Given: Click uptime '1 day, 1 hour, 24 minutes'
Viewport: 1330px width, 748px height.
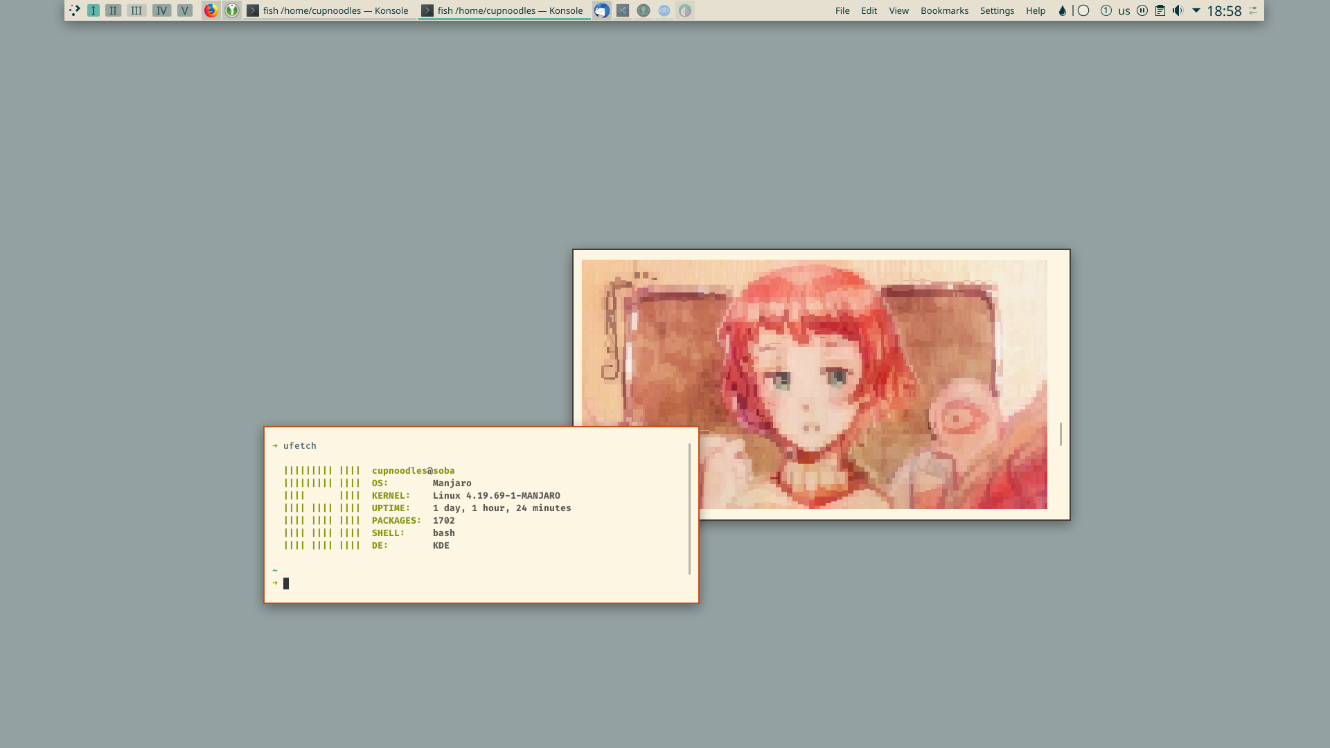Looking at the screenshot, I should [502, 508].
